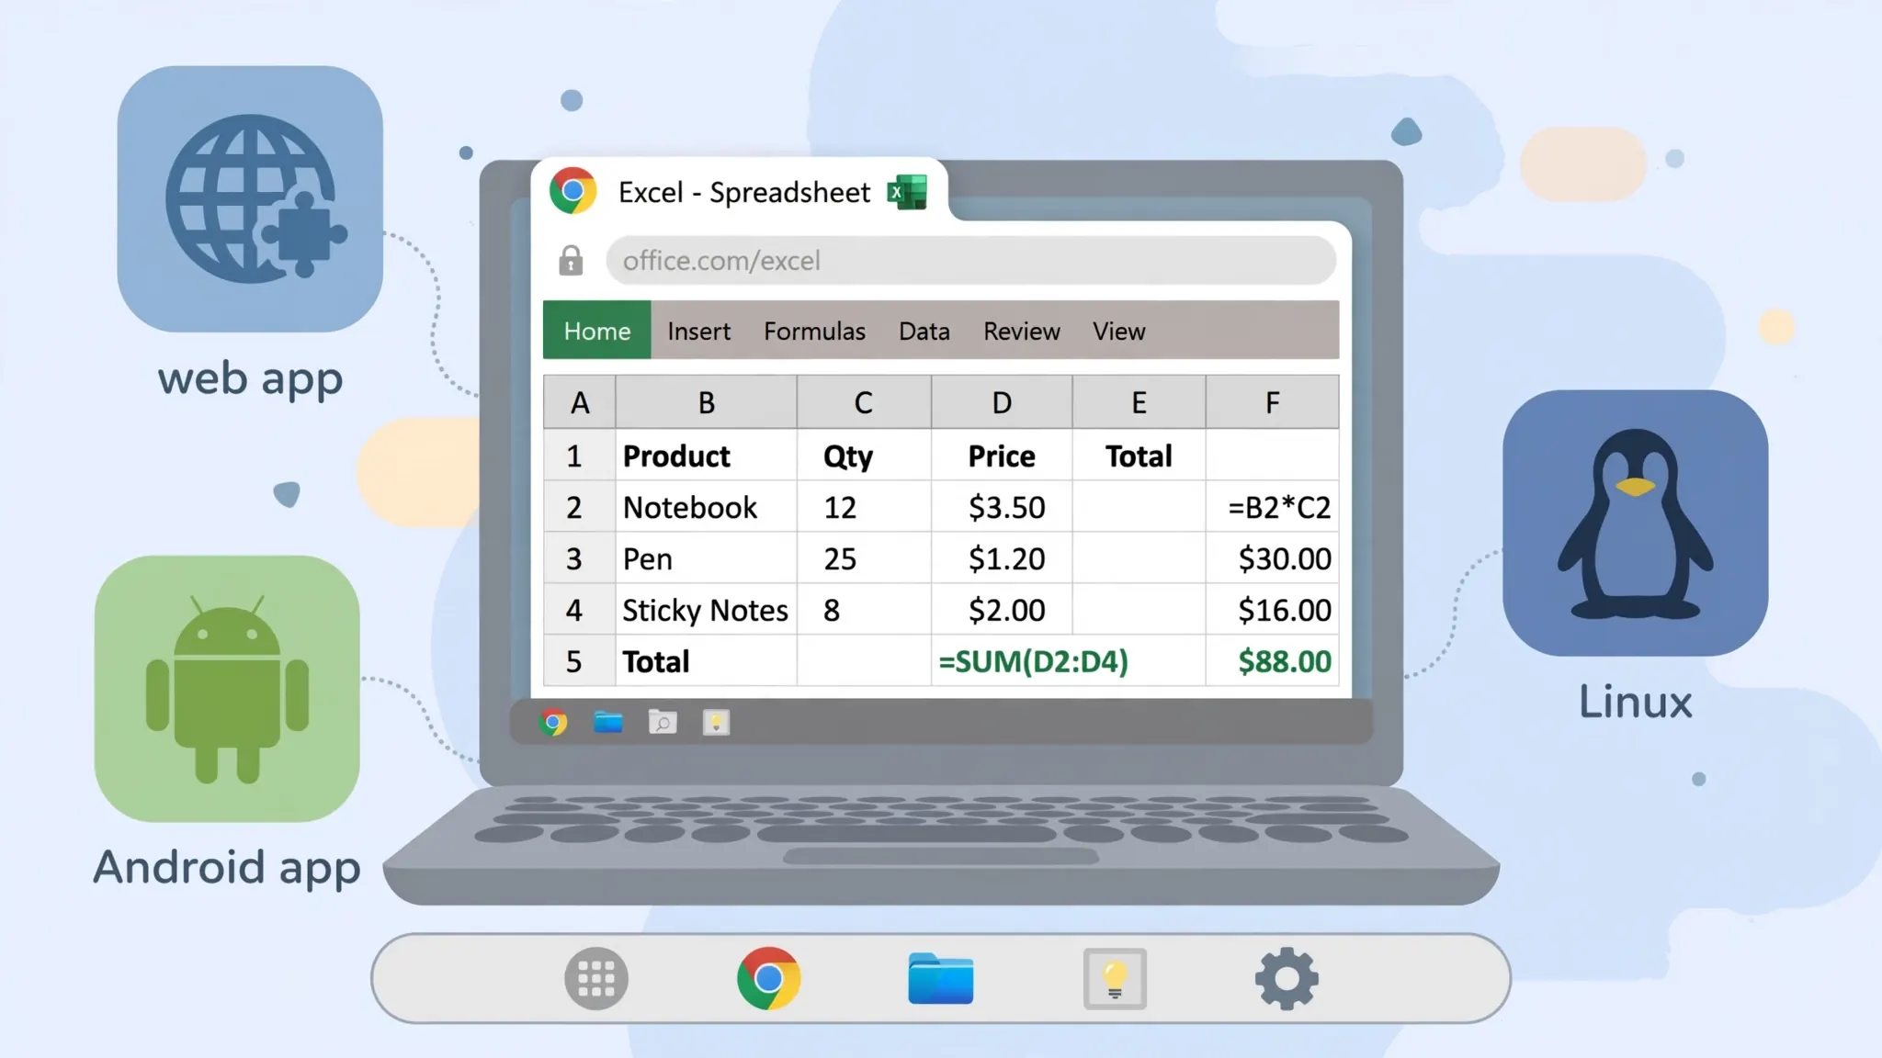1882x1058 pixels.
Task: Click the 'Linux' label
Action: point(1636,703)
